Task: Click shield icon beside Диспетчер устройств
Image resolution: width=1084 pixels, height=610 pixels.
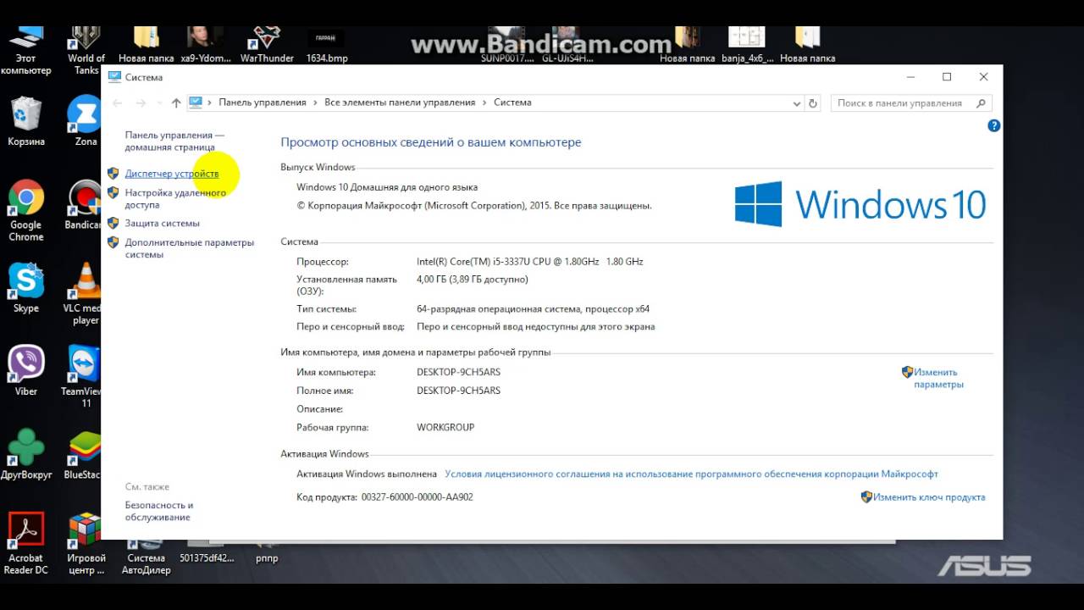Action: (113, 174)
